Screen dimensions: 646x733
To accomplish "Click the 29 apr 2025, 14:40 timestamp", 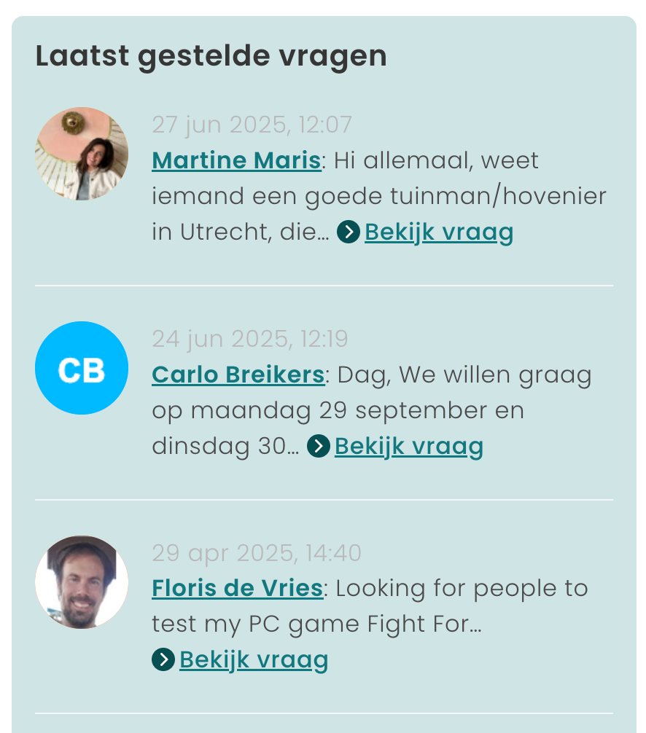I will 257,553.
